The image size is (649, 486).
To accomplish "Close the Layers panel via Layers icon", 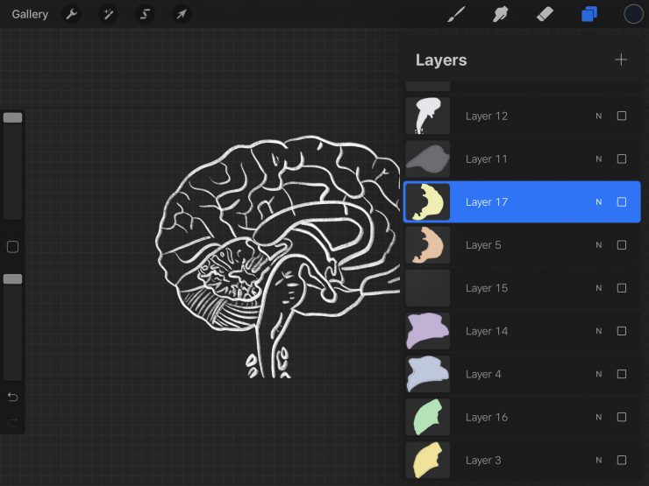I will tap(588, 14).
